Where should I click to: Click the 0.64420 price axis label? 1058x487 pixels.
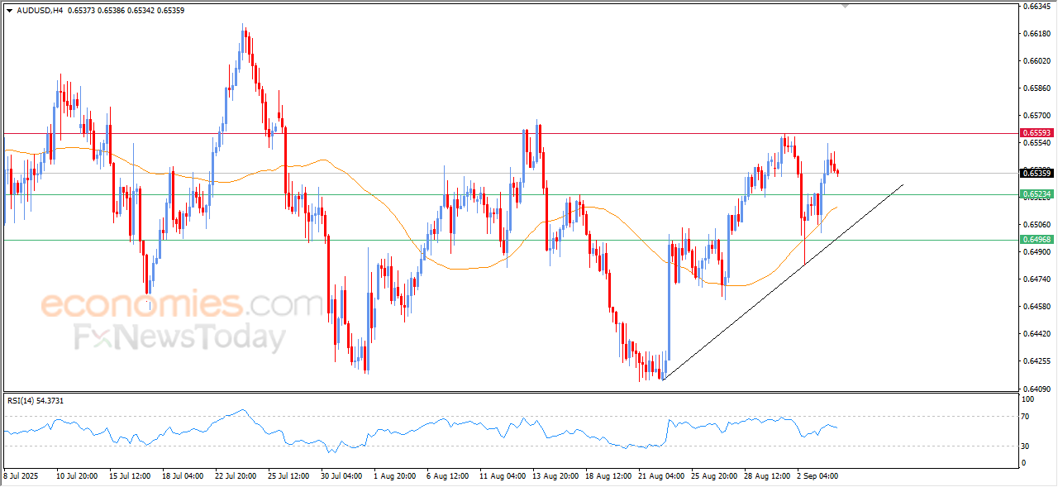pyautogui.click(x=1037, y=334)
